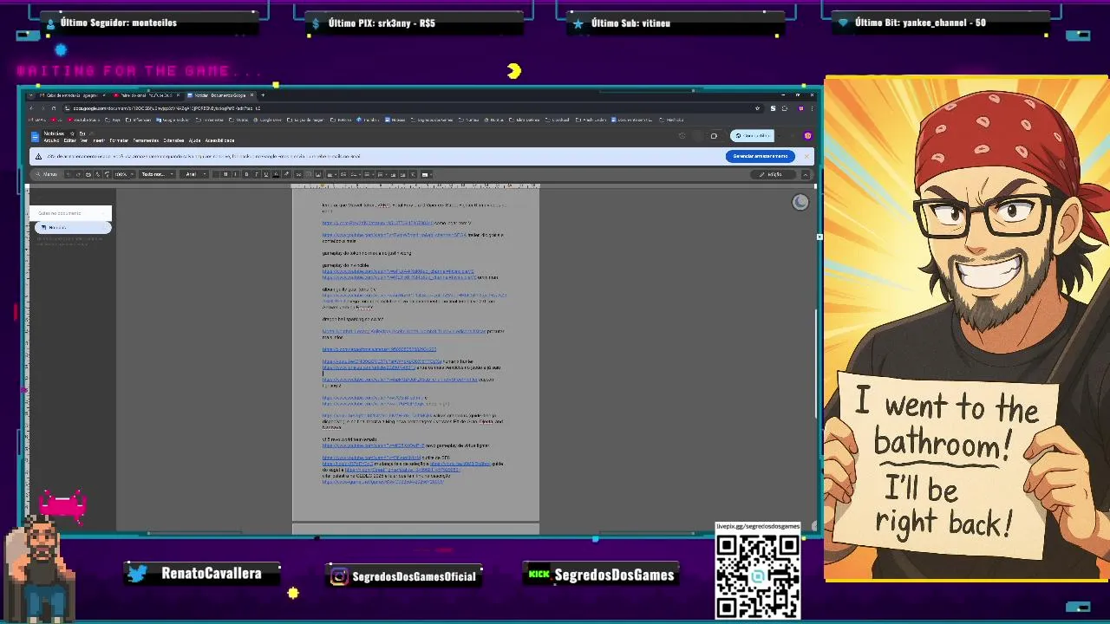The width and height of the screenshot is (1110, 624).
Task: Open version history clock icon
Action: click(x=682, y=135)
